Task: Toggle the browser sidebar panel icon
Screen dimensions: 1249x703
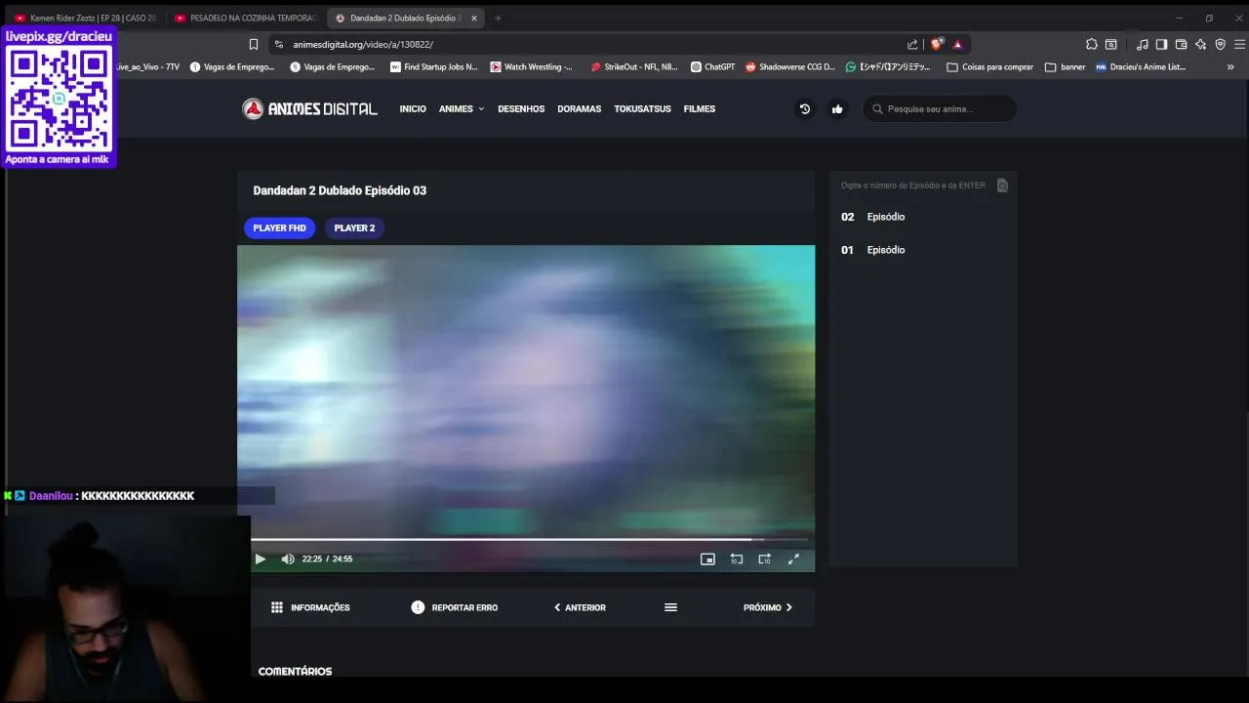Action: coord(1161,44)
